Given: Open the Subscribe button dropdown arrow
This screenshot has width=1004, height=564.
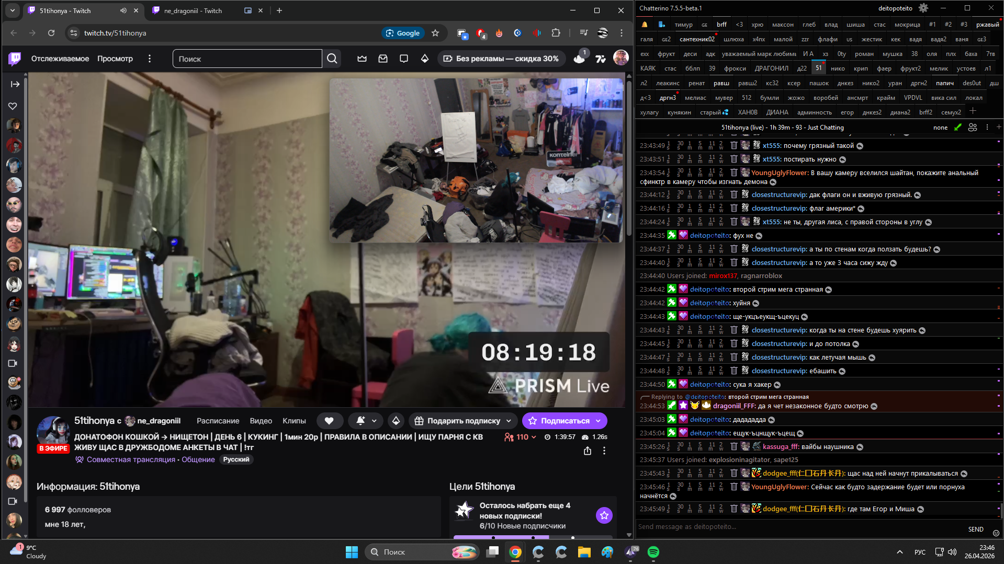Looking at the screenshot, I should coord(599,421).
